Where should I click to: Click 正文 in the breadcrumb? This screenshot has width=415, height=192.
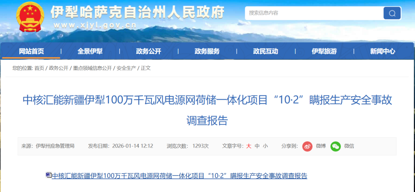point(146,68)
